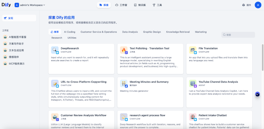
Task: Click the robot icon beside MCP服务演示
Action: (x=5, y=64)
